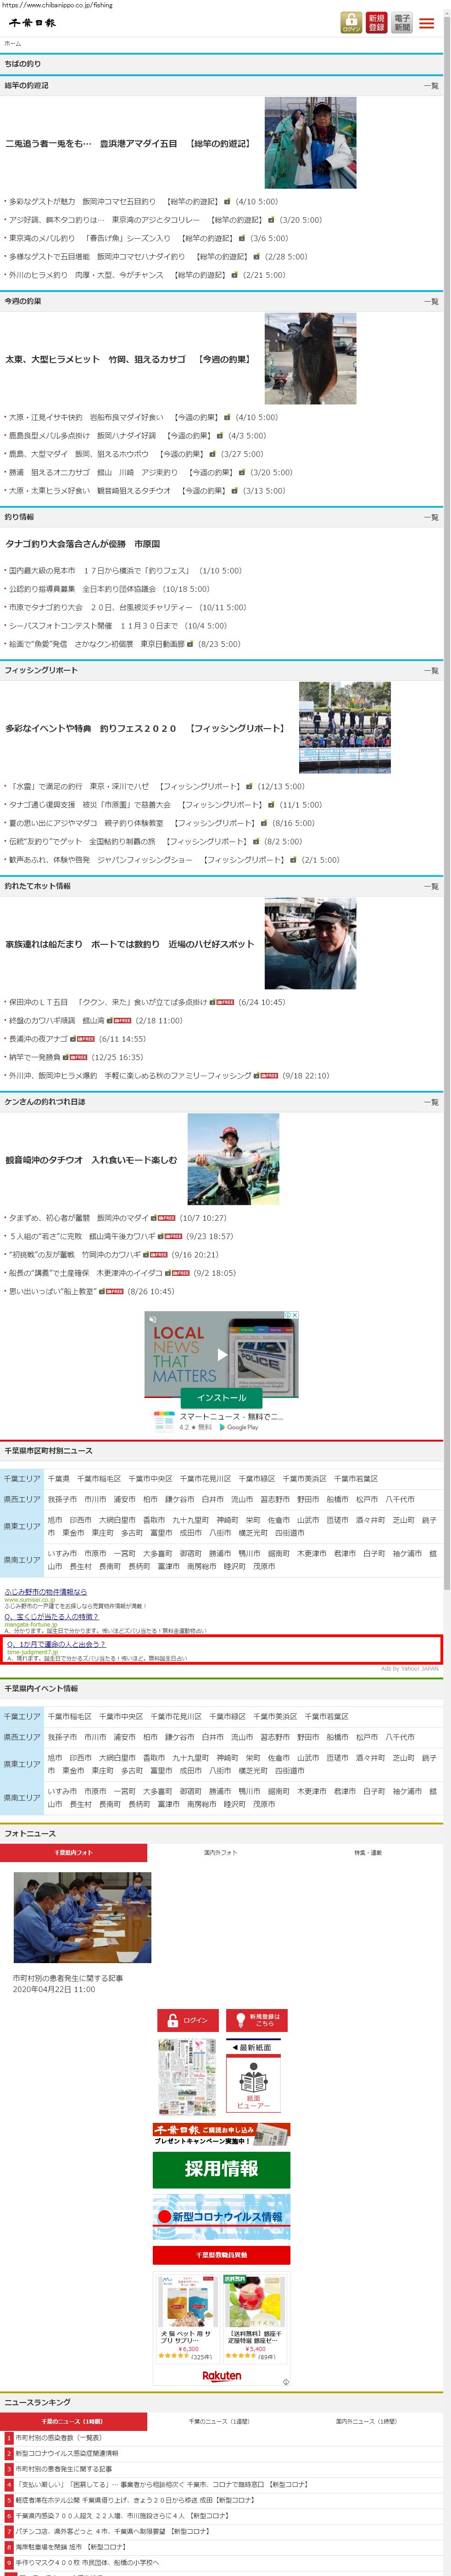
Task: Switch ranking to 千葉のニュース (1週間)
Action: (222, 2421)
